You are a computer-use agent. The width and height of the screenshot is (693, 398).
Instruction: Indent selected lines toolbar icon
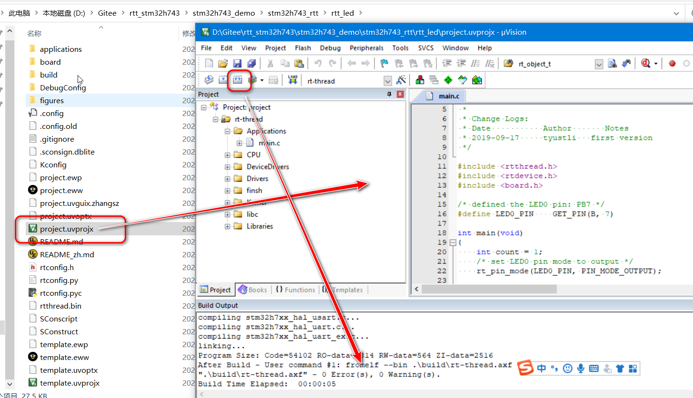pos(447,63)
